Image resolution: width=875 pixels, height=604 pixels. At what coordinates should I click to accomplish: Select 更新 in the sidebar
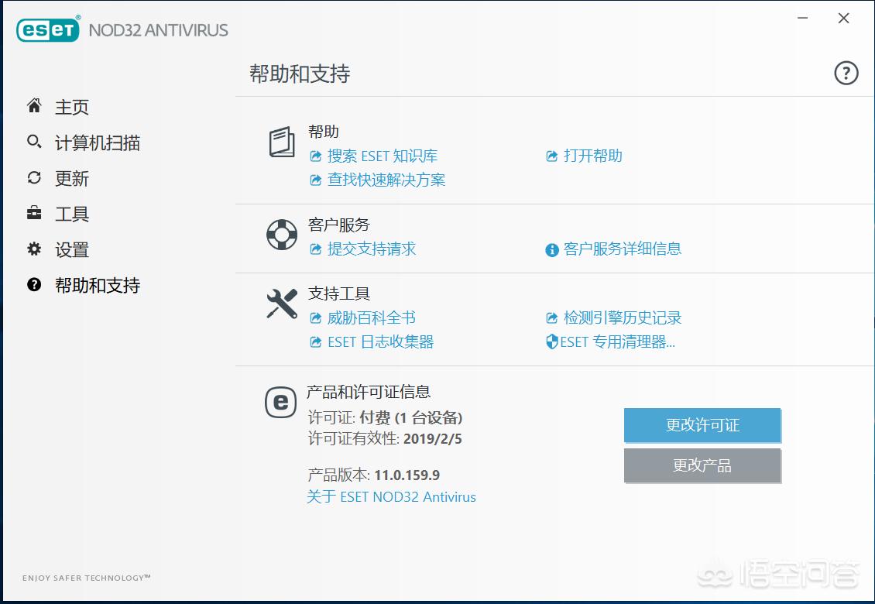(x=71, y=178)
